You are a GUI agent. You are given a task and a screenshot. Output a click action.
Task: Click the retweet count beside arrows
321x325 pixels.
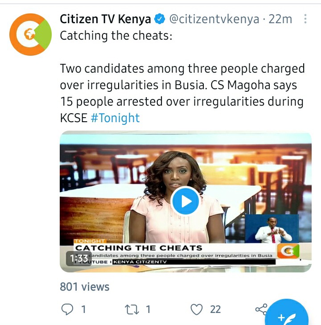coord(148,309)
